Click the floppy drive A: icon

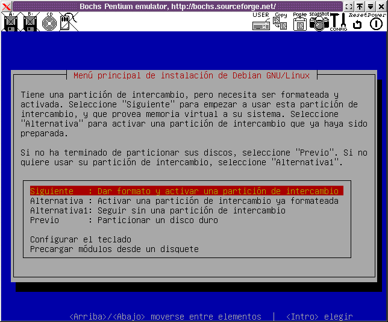pos(10,23)
